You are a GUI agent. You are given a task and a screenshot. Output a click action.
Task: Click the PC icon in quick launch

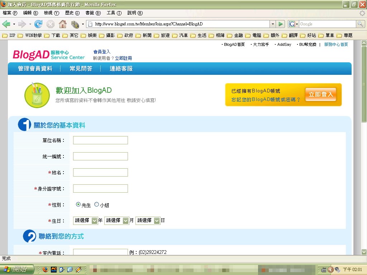point(54,269)
